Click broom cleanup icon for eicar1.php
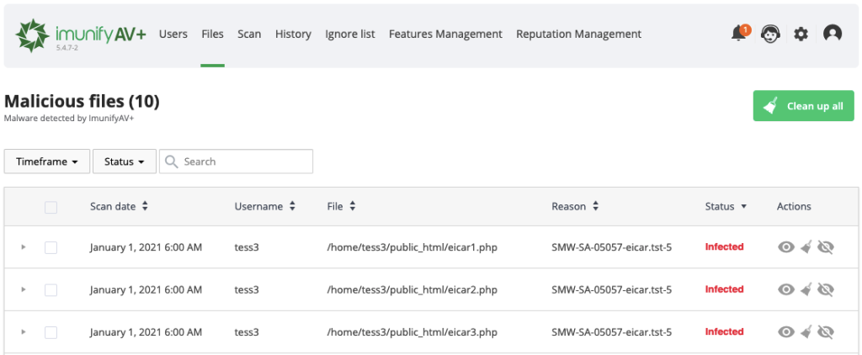Image resolution: width=862 pixels, height=355 pixels. (806, 246)
